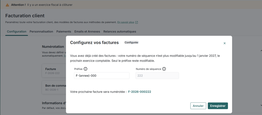Select the Bon de commande card
The image size is (262, 115).
pos(54,87)
